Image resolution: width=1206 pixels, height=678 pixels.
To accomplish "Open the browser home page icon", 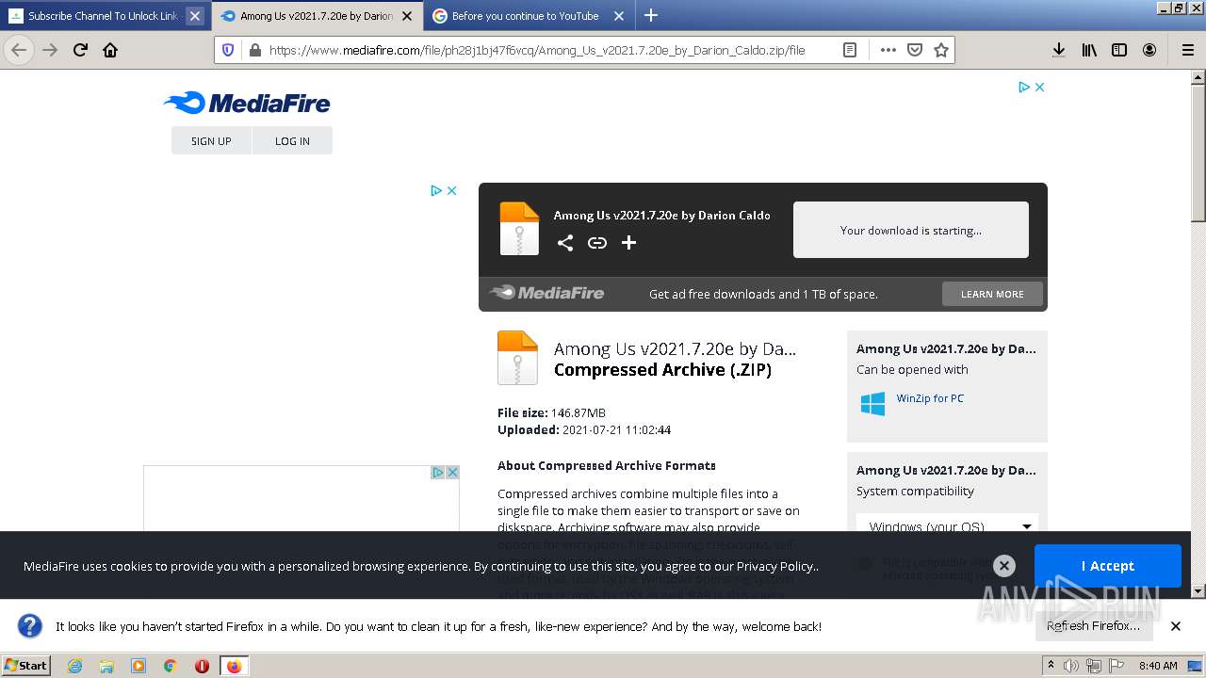I will pos(110,50).
